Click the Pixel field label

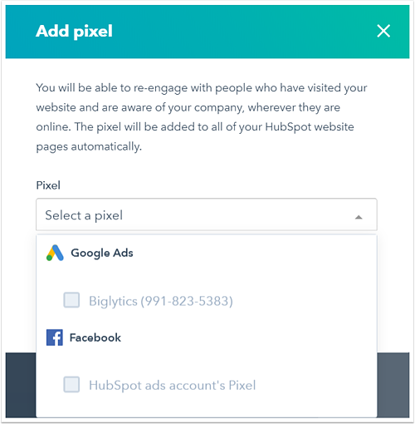[x=48, y=185]
